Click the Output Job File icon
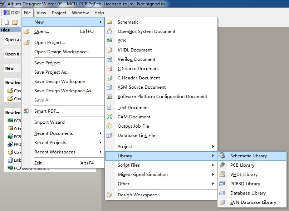Image resolution: width=289 pixels, height=211 pixels. tap(109, 126)
